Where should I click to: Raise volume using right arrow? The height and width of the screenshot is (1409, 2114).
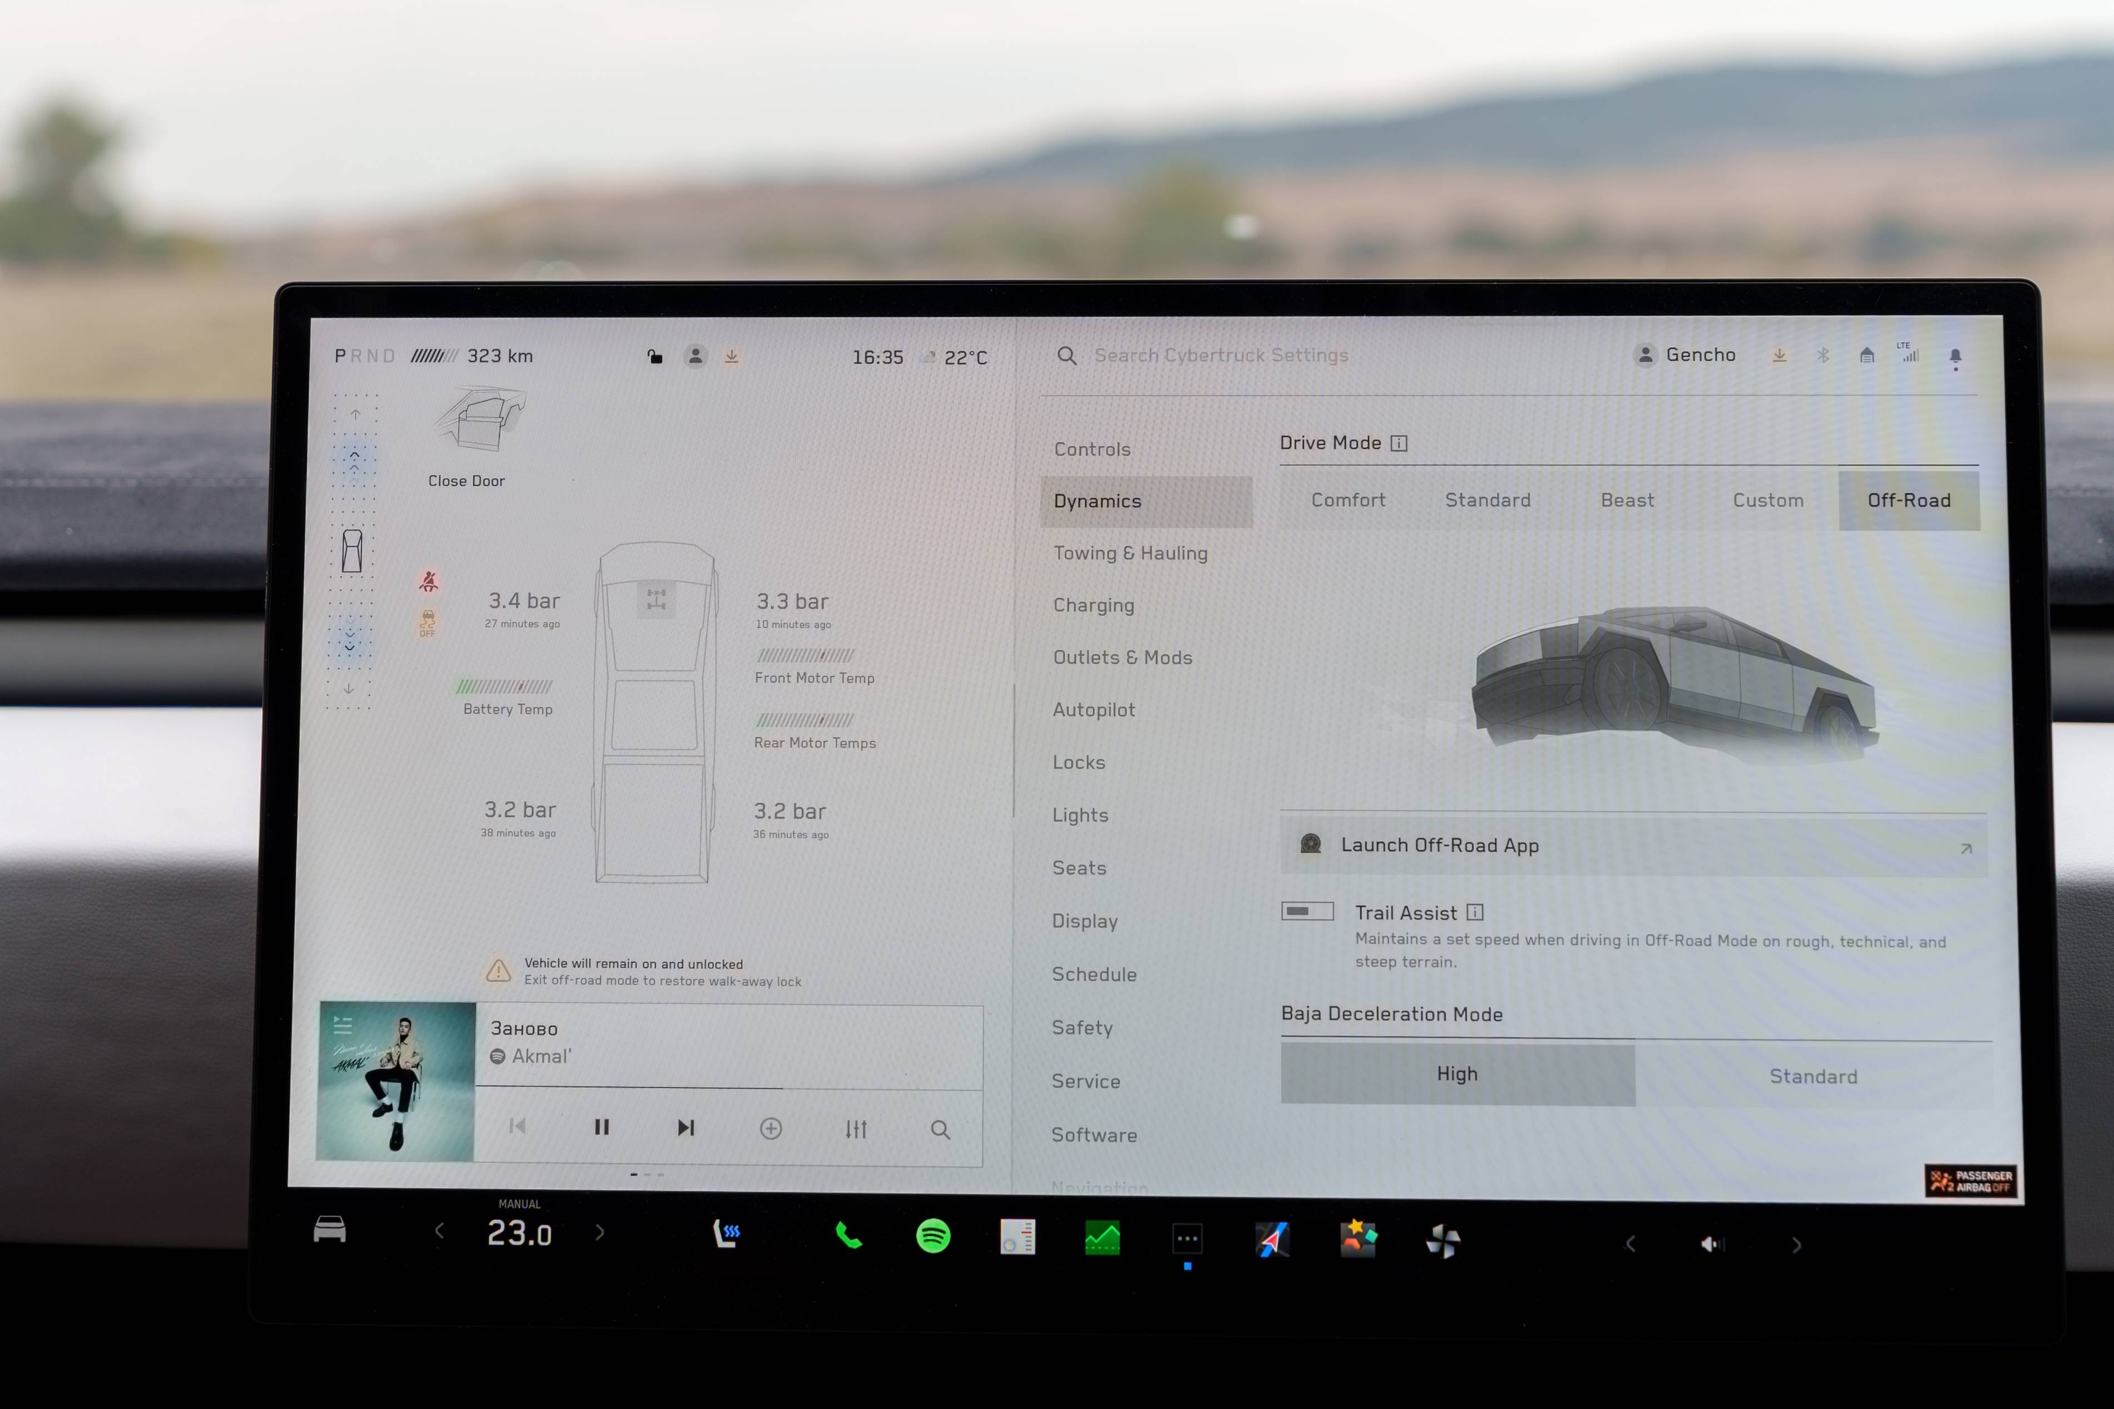point(1796,1244)
